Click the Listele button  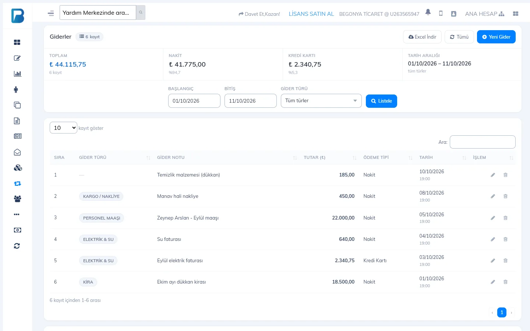381,101
